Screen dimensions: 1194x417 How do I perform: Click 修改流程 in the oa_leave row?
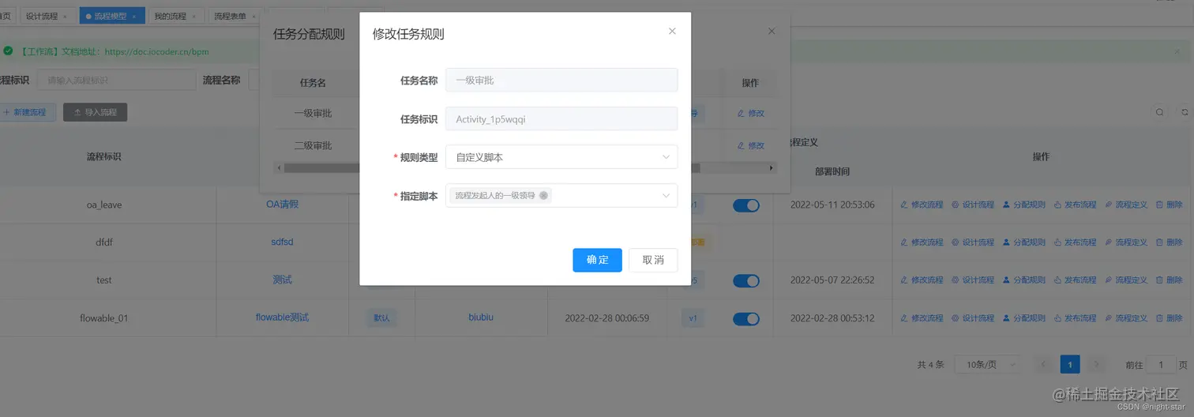pos(922,205)
